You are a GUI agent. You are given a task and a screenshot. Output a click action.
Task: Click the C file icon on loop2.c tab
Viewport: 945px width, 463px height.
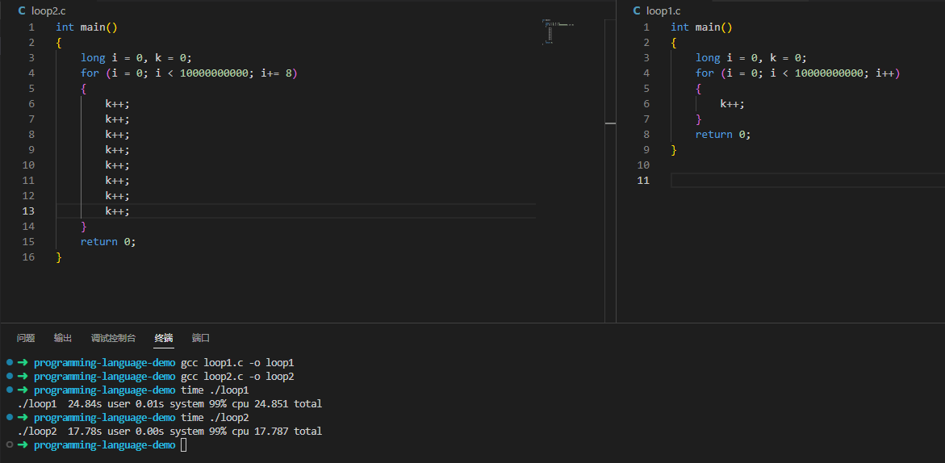(x=23, y=10)
